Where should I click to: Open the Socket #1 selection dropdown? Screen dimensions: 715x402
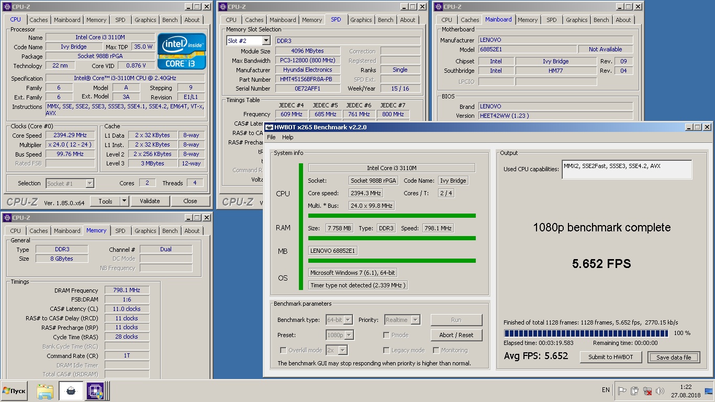tap(90, 183)
